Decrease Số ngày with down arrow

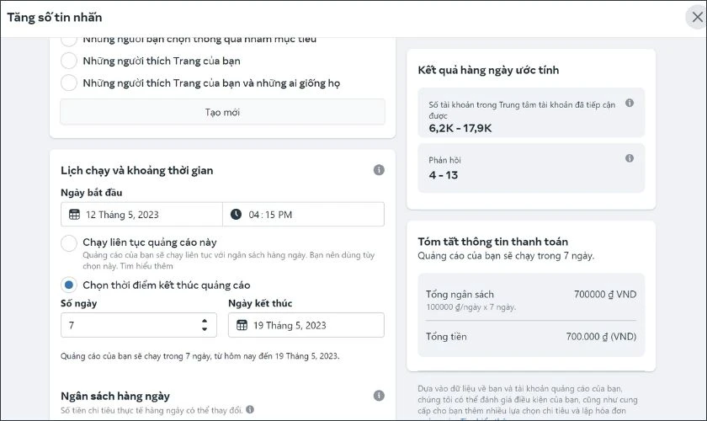pos(205,329)
